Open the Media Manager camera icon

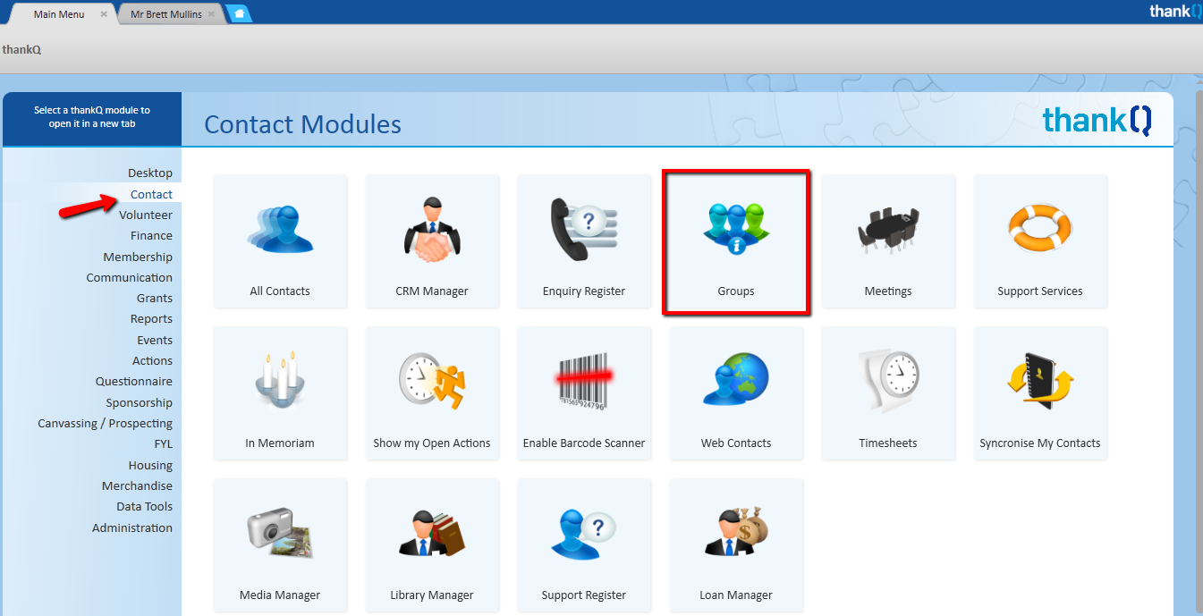pyautogui.click(x=280, y=533)
